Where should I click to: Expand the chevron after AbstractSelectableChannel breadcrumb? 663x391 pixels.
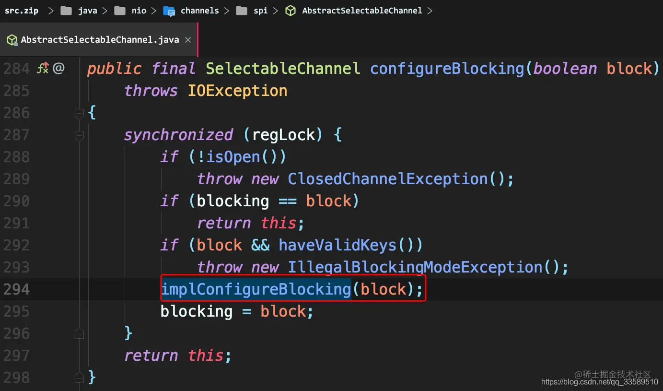430,11
